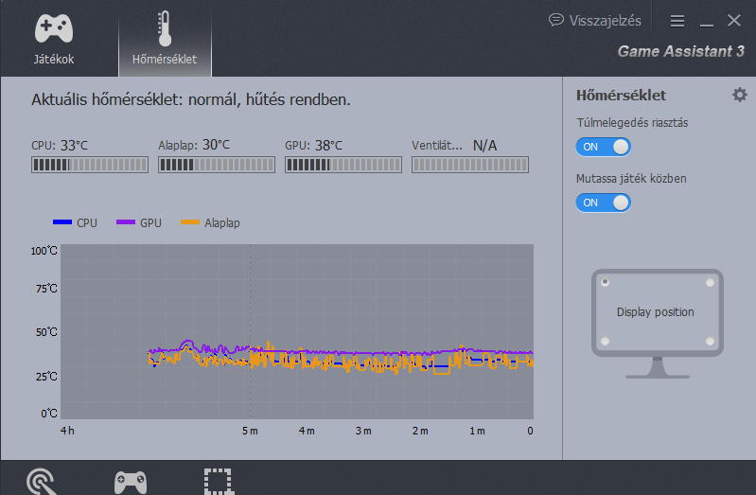
Task: Click the 100°C axis label
Action: click(x=44, y=251)
